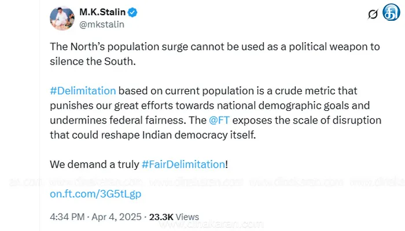405x231 pixels.
Task: Click the Grok slashed-circle icon
Action: (373, 14)
